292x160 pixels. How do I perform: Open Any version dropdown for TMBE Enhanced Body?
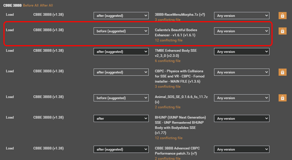(242, 52)
